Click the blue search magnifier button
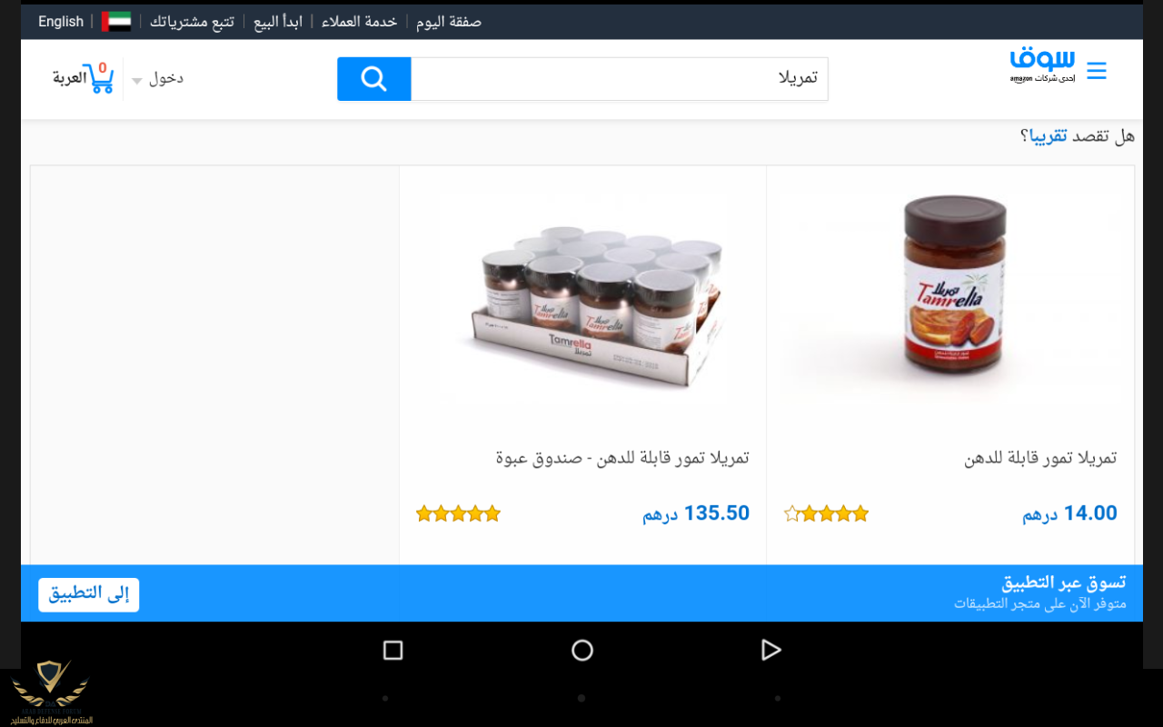The height and width of the screenshot is (727, 1163). point(374,79)
